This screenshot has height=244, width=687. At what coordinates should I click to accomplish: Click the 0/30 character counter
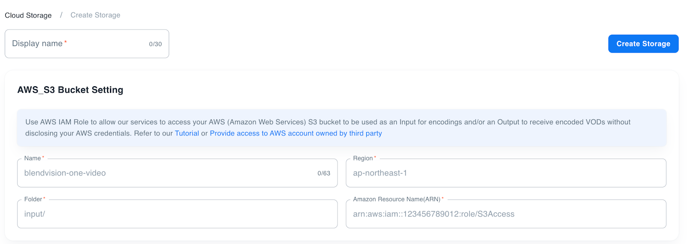[x=155, y=44]
